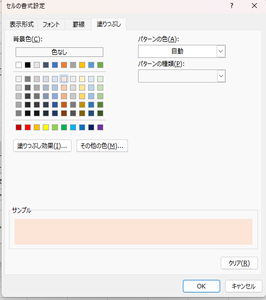The image size is (266, 300).
Task: Click the キャンセル button
Action: point(244,286)
